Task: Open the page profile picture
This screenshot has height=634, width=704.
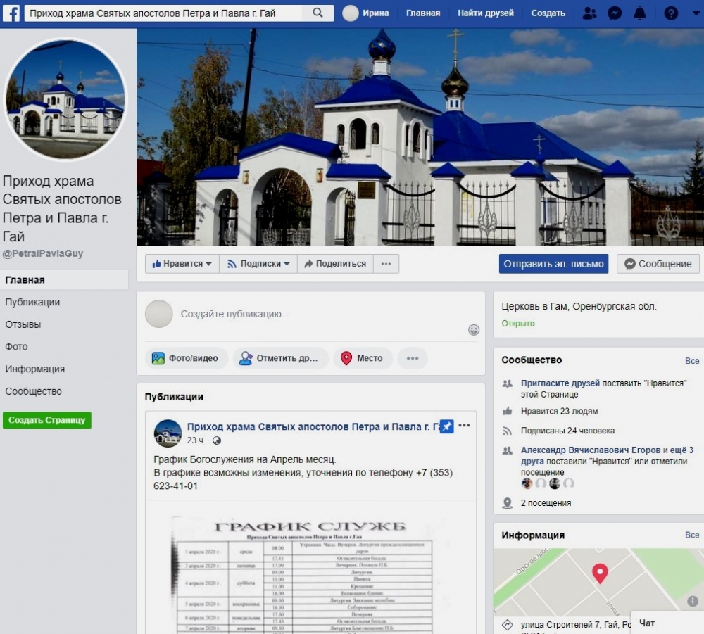Action: pyautogui.click(x=65, y=99)
